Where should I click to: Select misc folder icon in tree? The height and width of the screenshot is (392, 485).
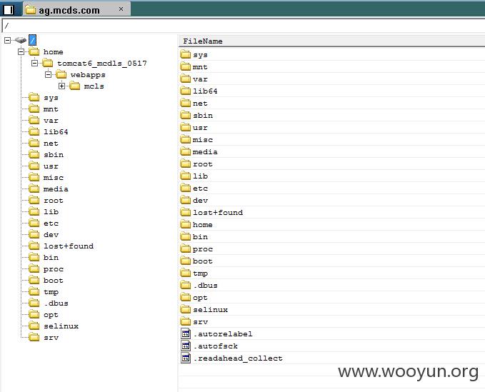click(x=34, y=178)
